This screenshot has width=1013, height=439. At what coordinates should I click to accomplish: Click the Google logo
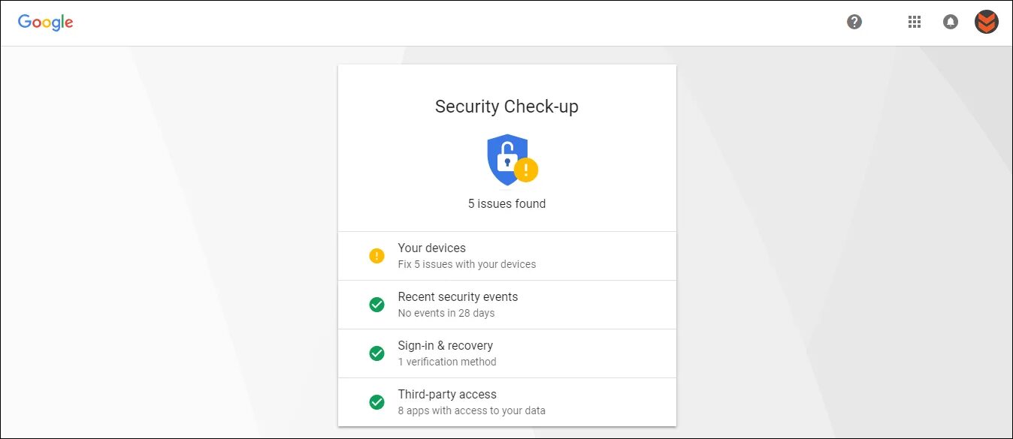coord(45,23)
